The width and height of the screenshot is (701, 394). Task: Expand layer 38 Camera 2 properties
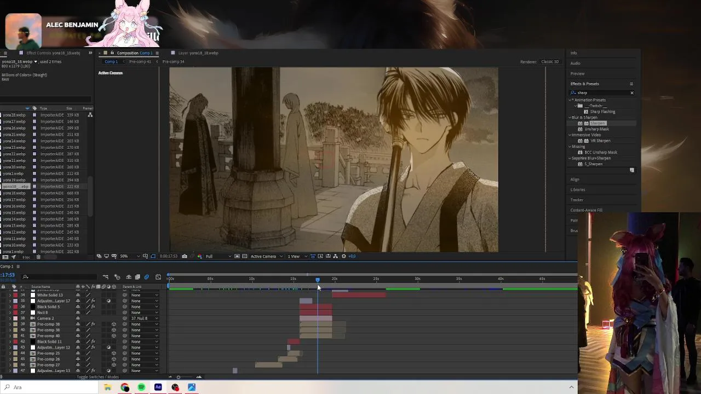coord(9,318)
